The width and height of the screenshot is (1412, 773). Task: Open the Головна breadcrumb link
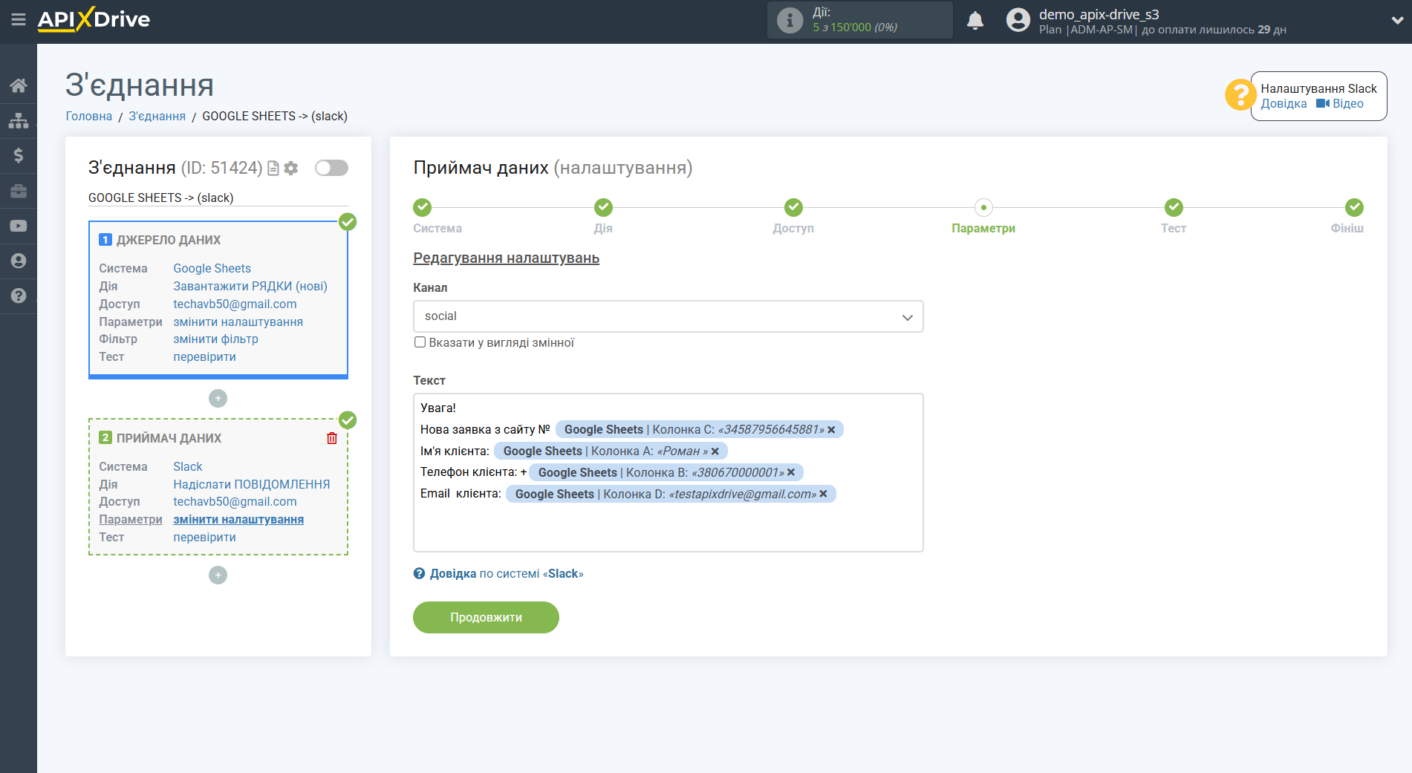coord(89,117)
